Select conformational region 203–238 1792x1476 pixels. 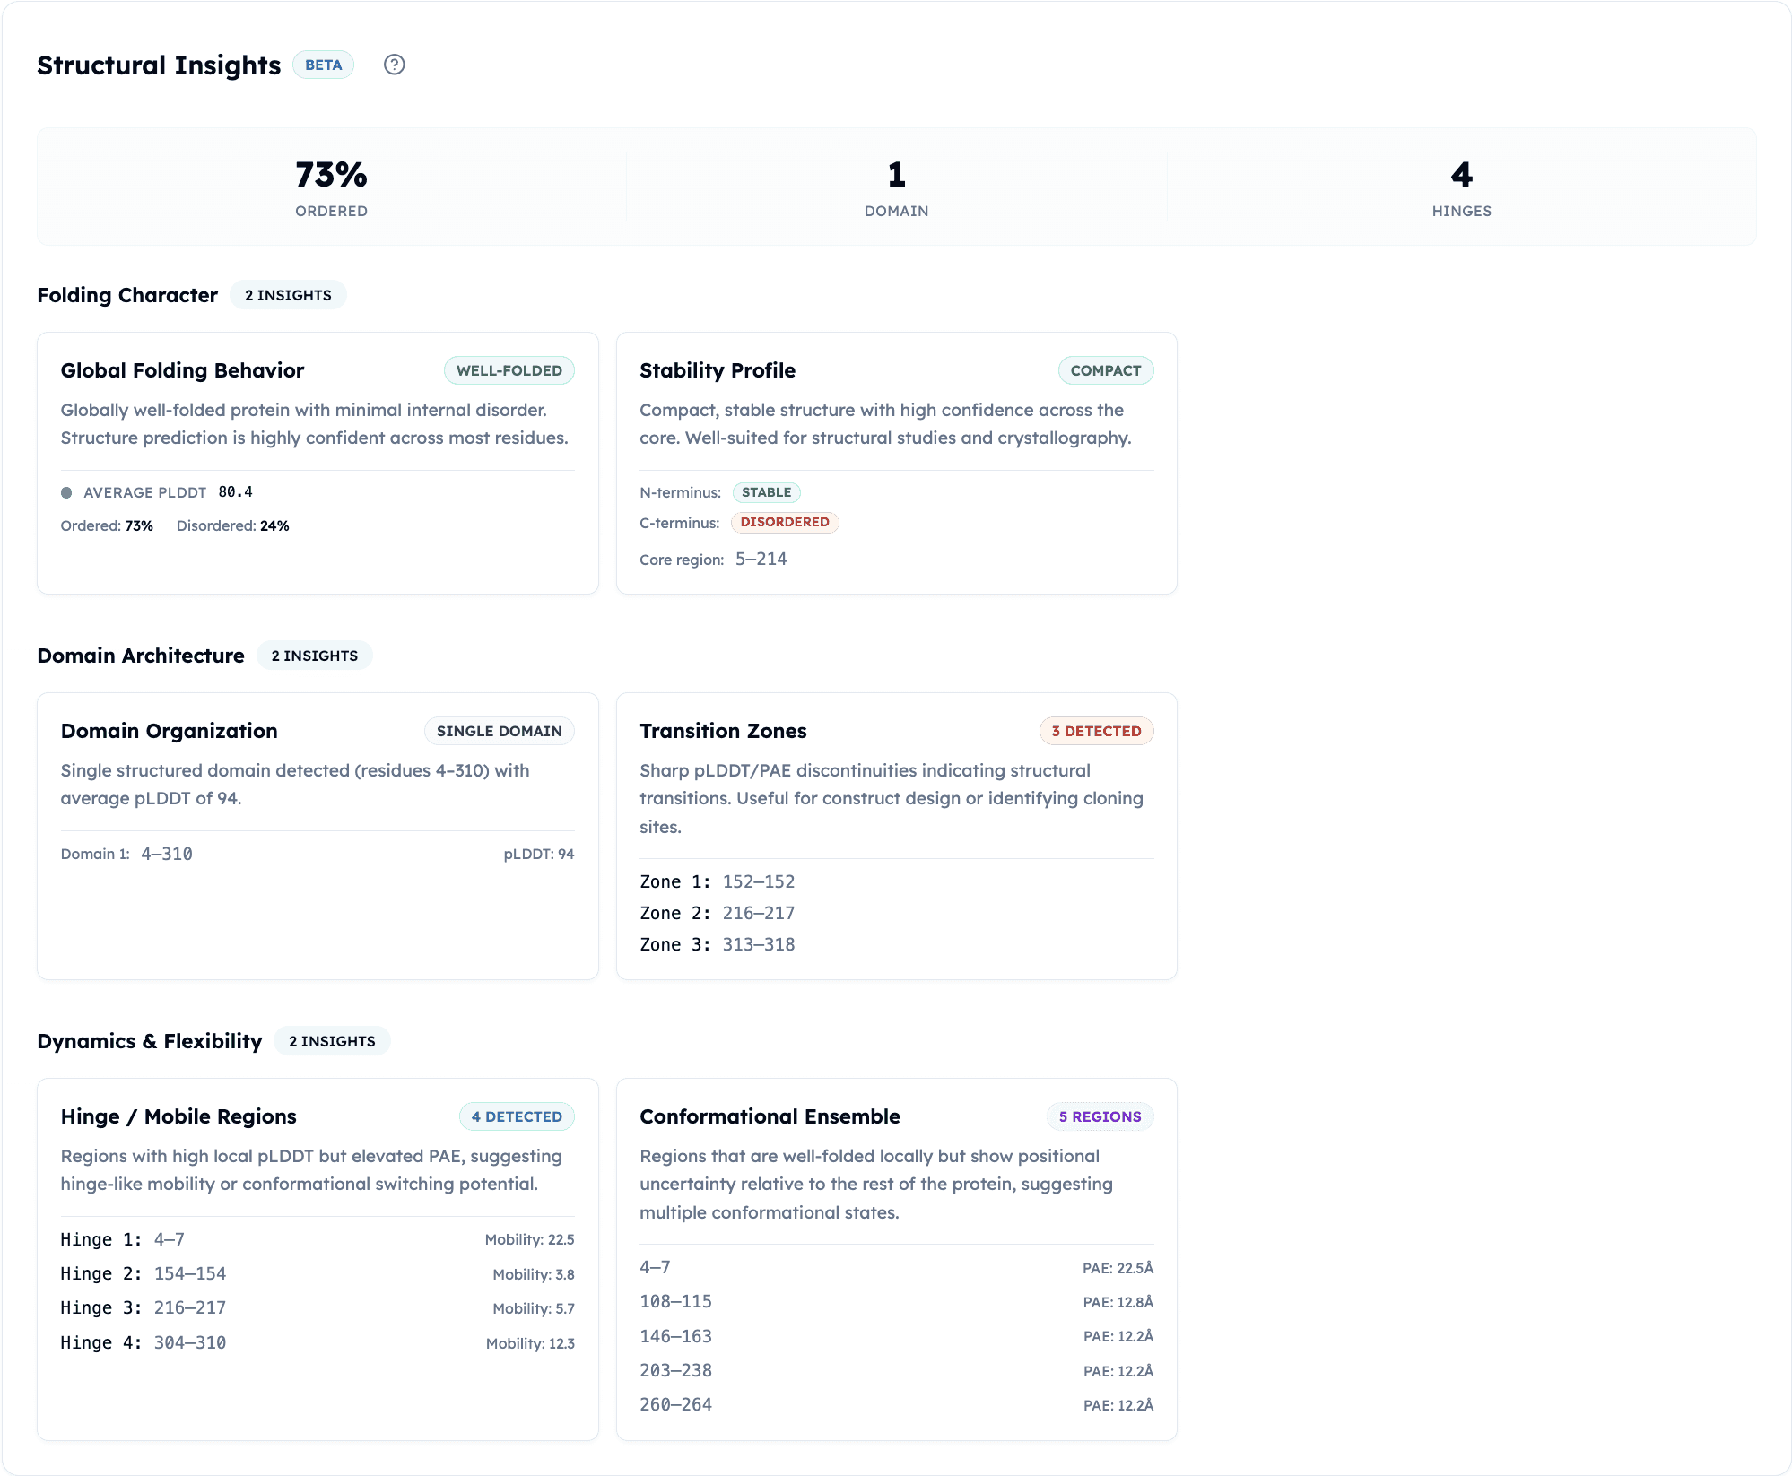pos(675,1370)
